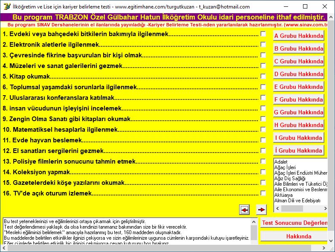Mark the Müzeleri ve sanat galerilerini gezmek box
The image size is (335, 252).
pyautogui.click(x=263, y=65)
